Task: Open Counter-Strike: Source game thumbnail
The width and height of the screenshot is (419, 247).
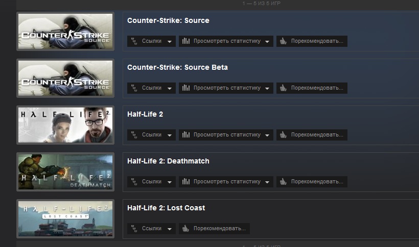Action: pyautogui.click(x=65, y=31)
